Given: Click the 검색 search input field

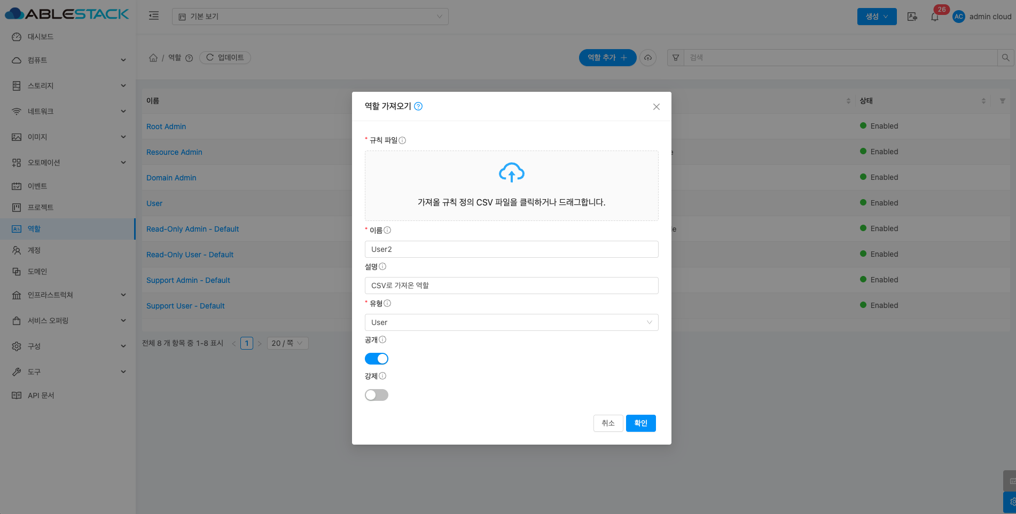Looking at the screenshot, I should coord(841,58).
